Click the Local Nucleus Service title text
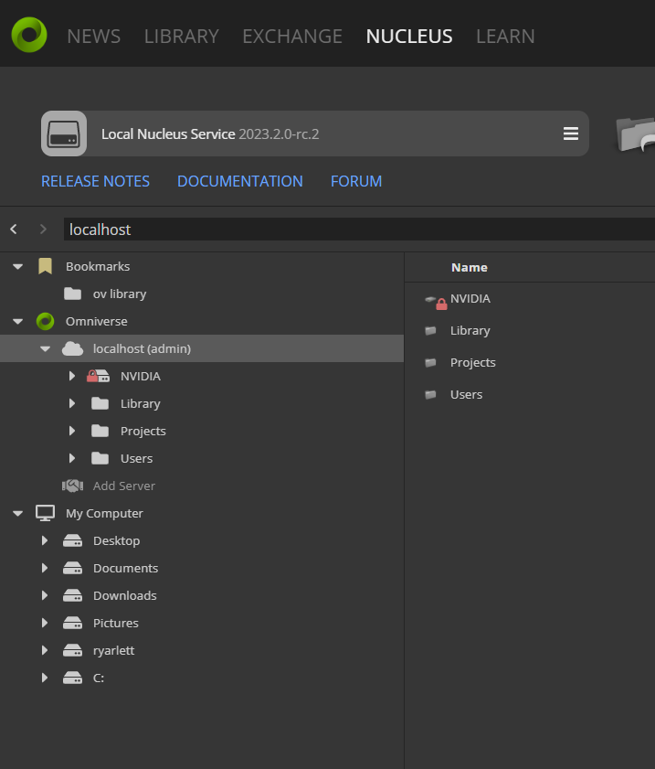655x769 pixels. coord(168,134)
